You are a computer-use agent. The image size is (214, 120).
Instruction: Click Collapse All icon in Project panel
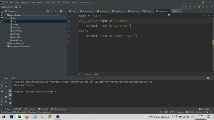56,11
